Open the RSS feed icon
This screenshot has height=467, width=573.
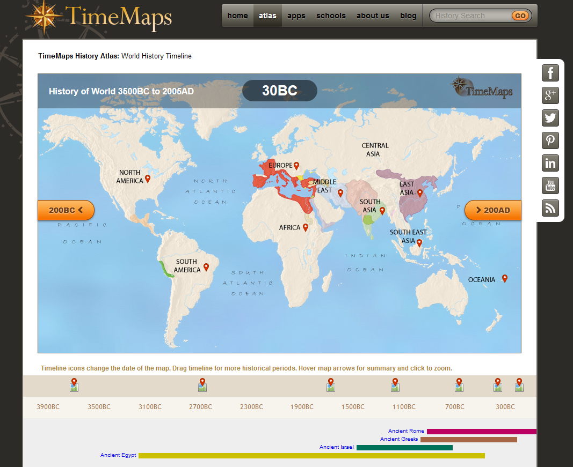550,208
